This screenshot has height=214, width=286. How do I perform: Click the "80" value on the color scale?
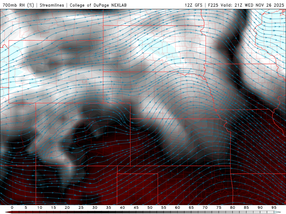(x=232, y=208)
